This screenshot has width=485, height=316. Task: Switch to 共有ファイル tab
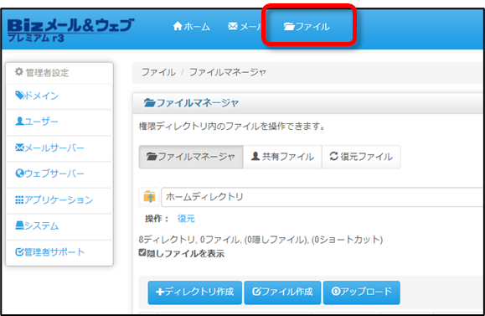click(x=282, y=157)
